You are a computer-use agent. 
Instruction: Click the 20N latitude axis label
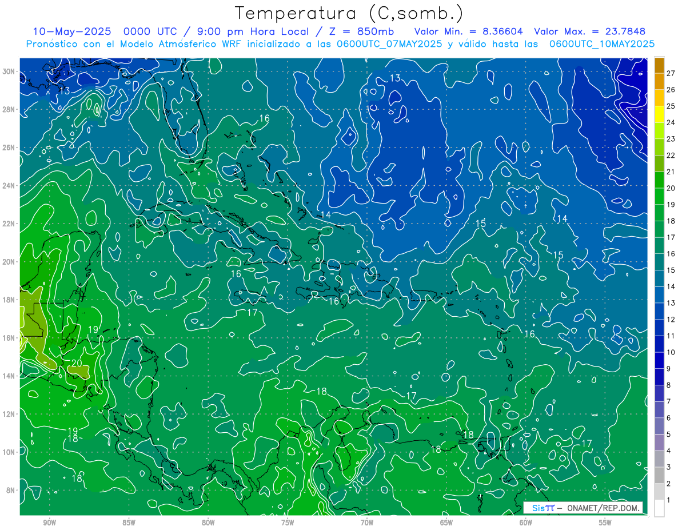(x=10, y=262)
